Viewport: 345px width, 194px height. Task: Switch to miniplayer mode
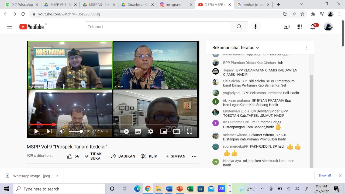coord(164,131)
